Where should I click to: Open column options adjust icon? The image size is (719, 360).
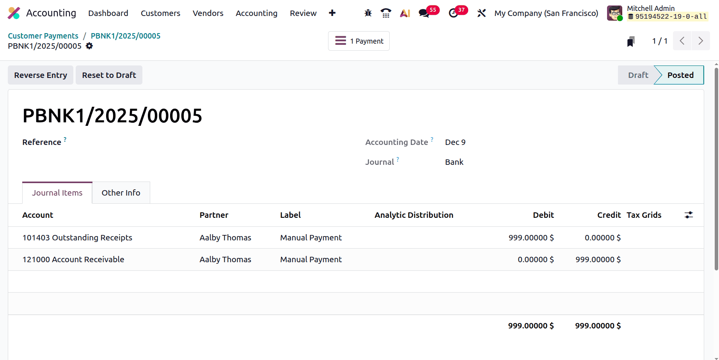click(689, 215)
